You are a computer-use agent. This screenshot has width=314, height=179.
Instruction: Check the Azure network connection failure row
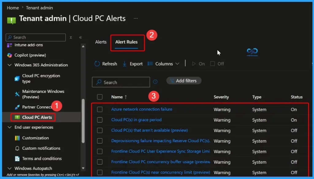(100, 109)
